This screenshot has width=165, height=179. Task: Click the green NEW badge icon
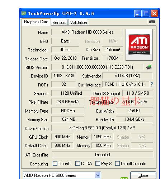click(124, 178)
